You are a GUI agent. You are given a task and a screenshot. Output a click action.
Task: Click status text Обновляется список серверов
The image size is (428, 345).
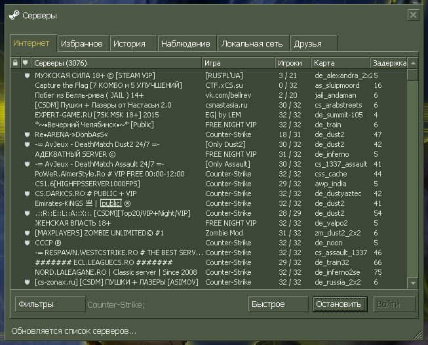click(73, 331)
